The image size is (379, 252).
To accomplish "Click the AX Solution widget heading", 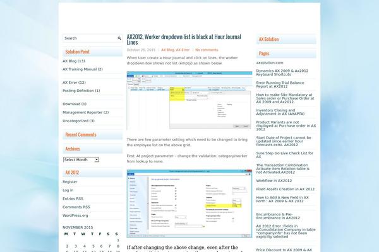I will [269, 39].
